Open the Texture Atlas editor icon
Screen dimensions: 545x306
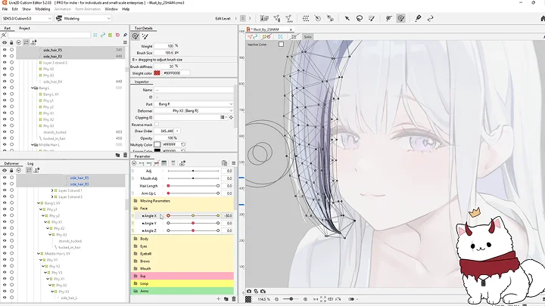click(x=264, y=18)
